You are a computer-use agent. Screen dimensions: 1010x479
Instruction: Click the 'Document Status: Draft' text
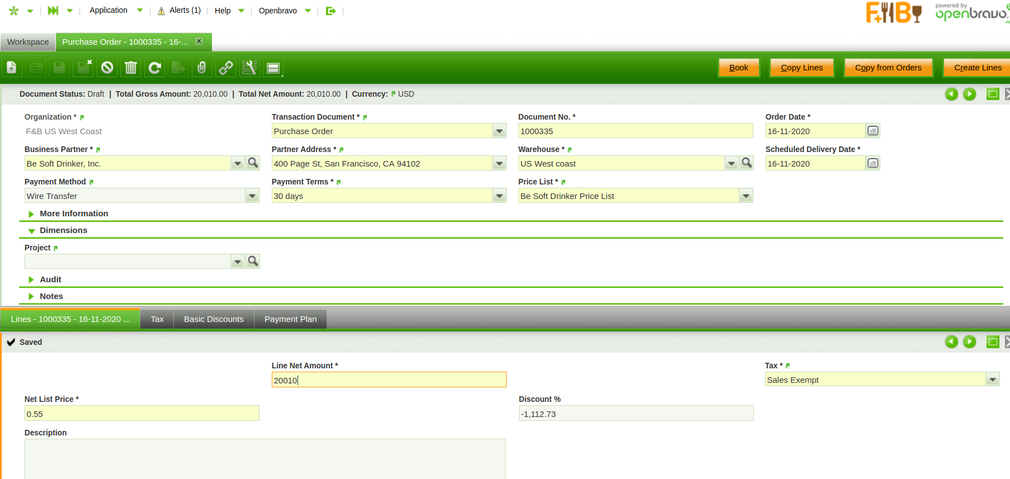point(62,94)
